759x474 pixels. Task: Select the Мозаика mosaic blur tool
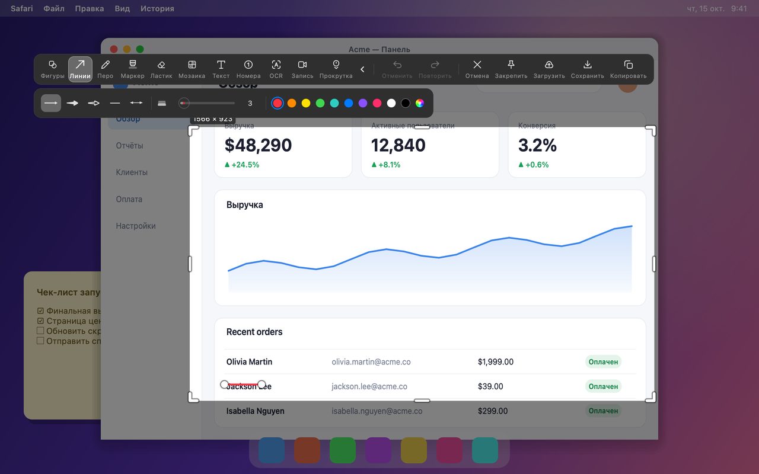pyautogui.click(x=192, y=69)
